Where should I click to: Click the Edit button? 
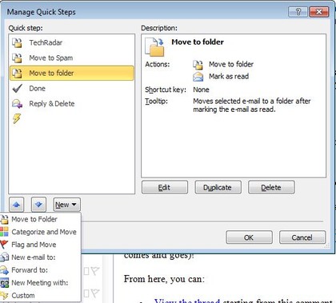(x=165, y=187)
